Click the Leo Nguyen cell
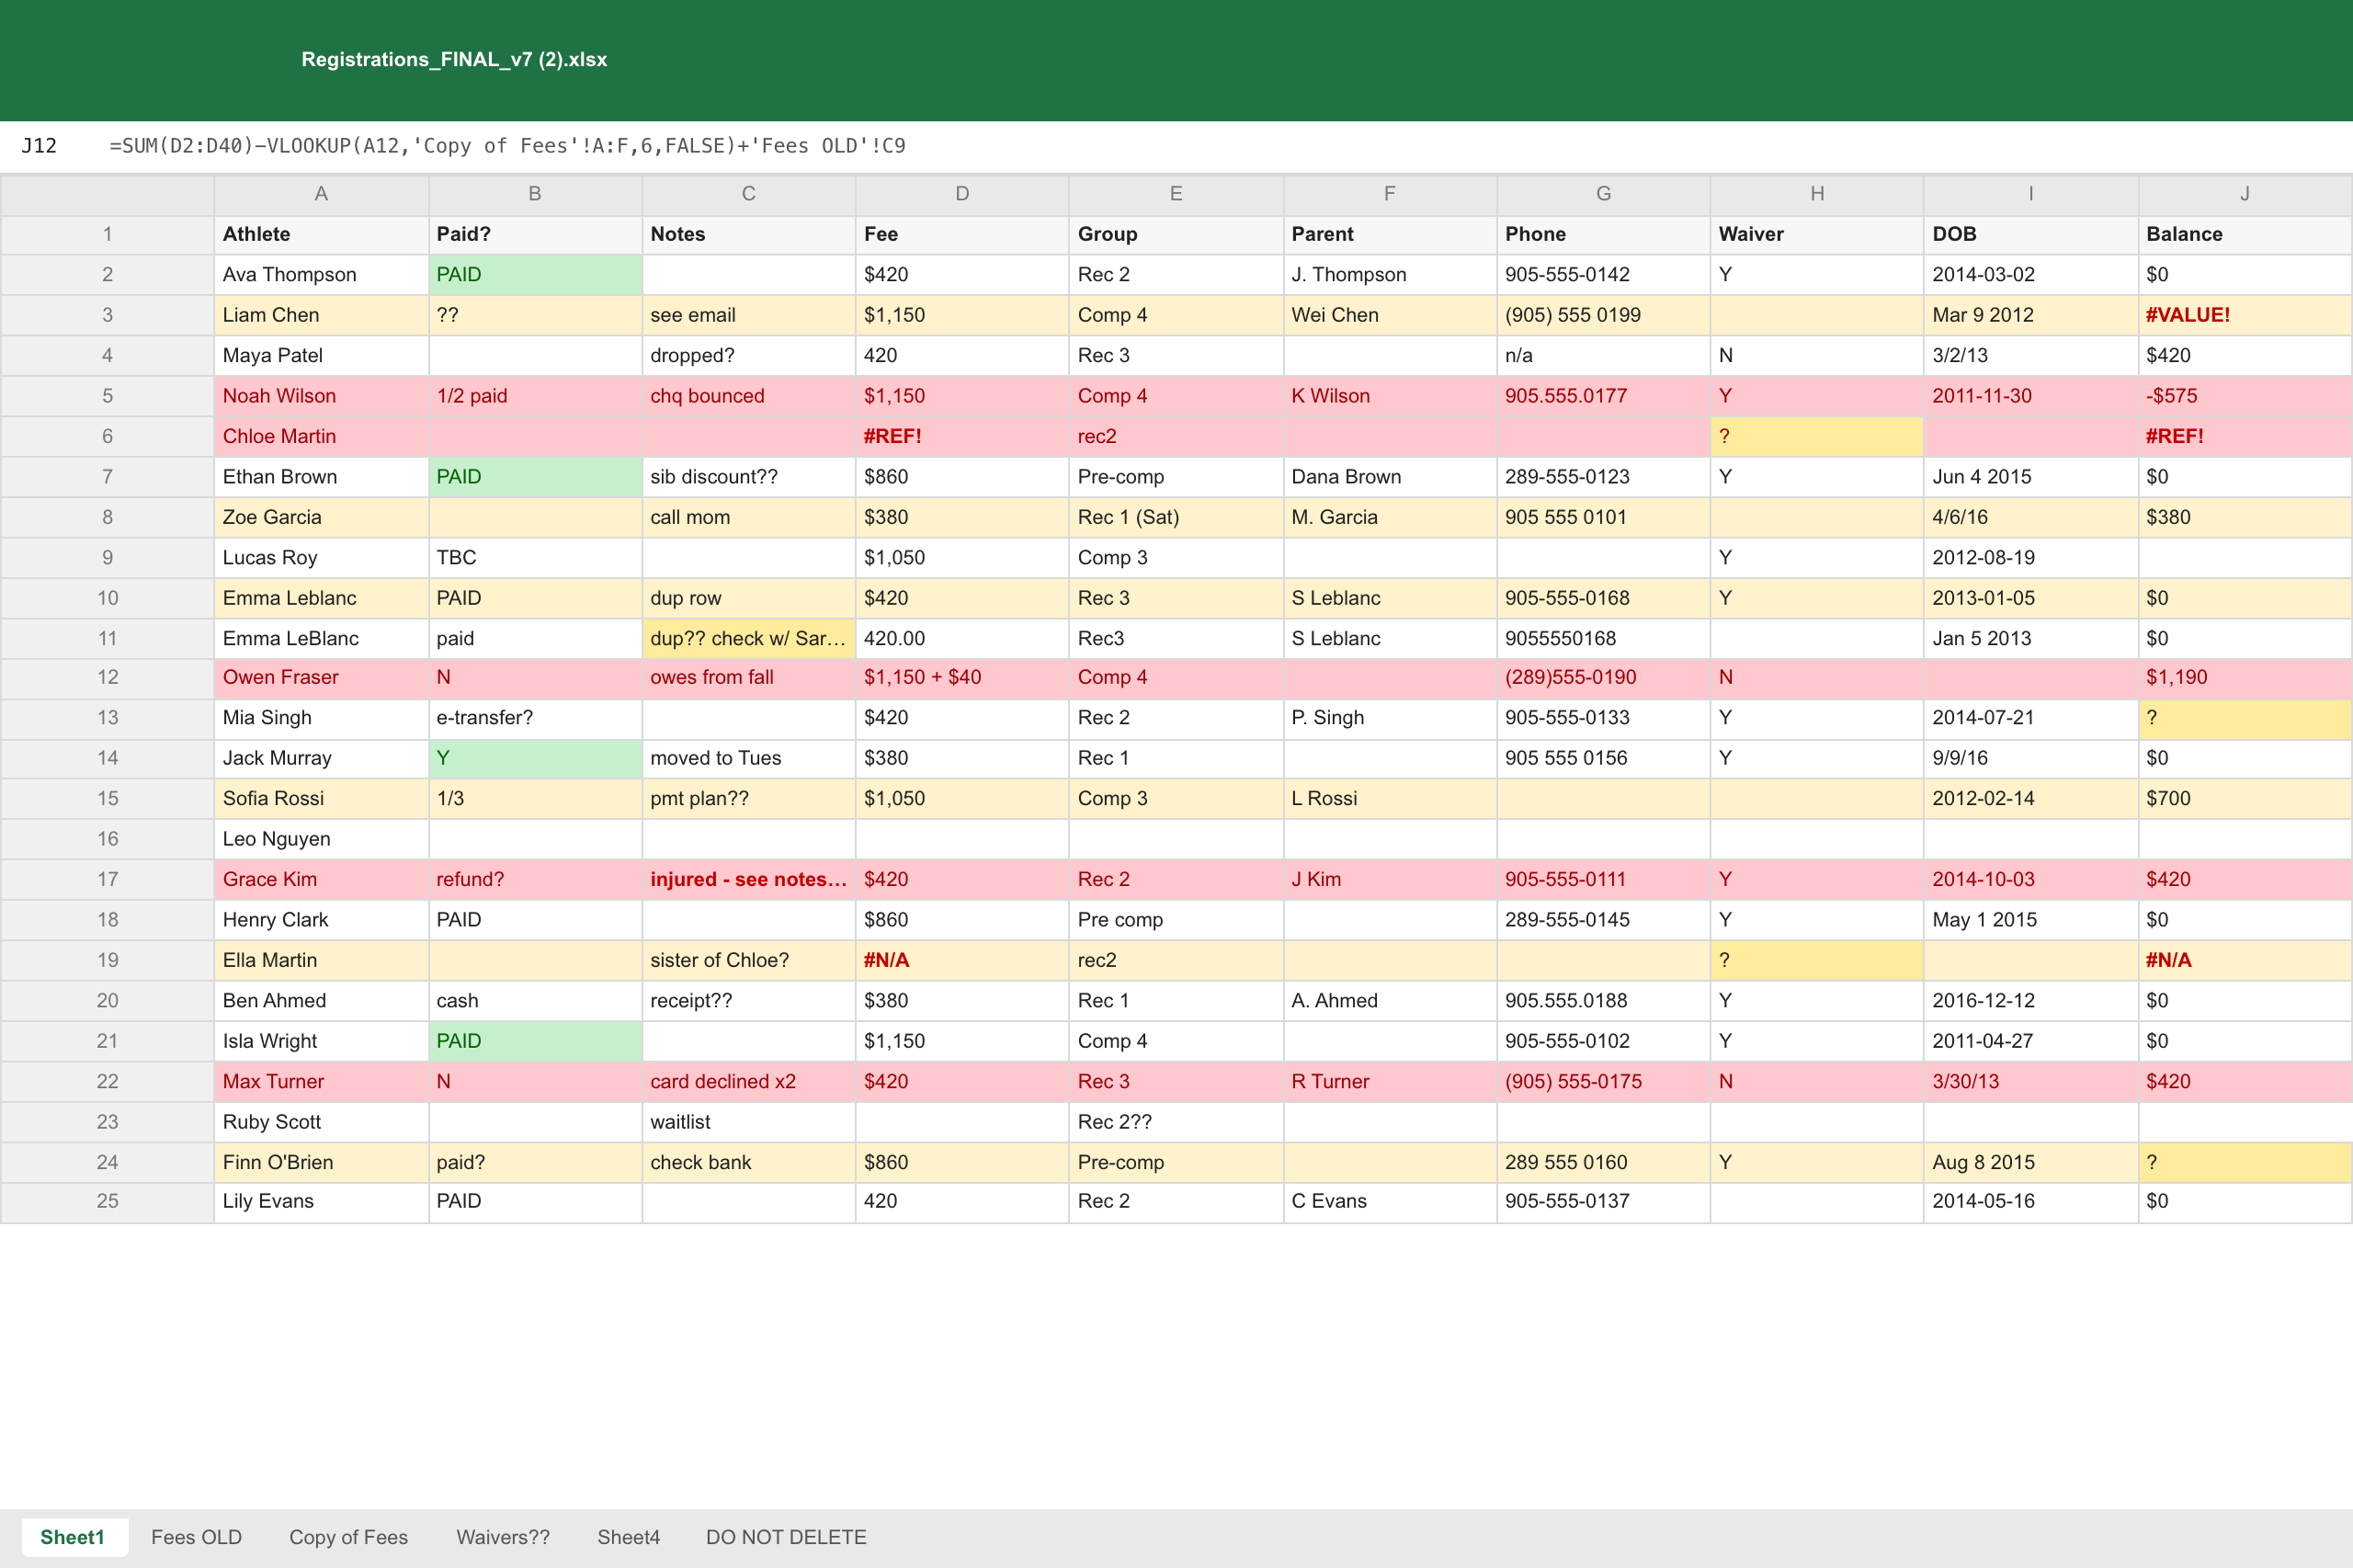 tap(321, 839)
